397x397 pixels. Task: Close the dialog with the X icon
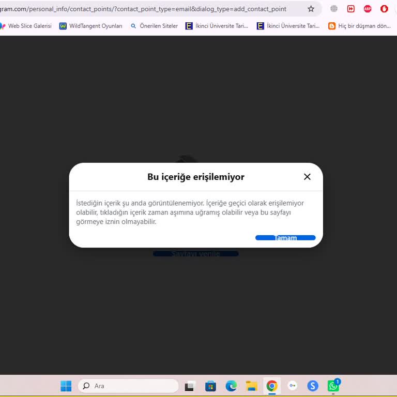click(x=307, y=177)
